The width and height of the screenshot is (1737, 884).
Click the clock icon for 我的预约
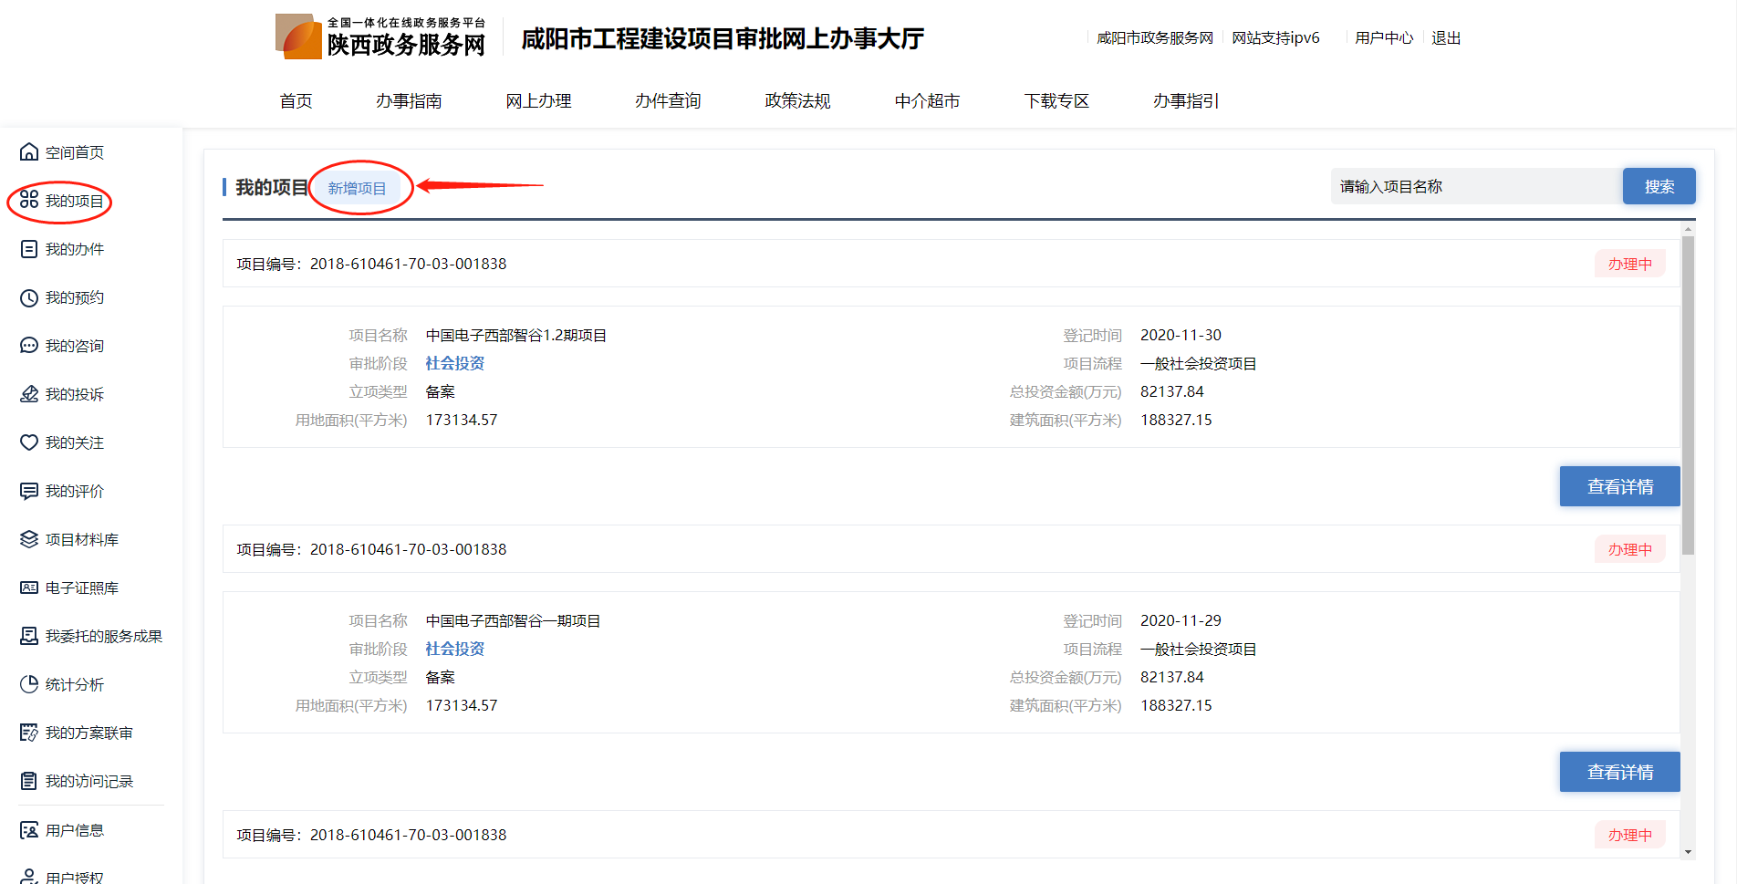coord(29,297)
